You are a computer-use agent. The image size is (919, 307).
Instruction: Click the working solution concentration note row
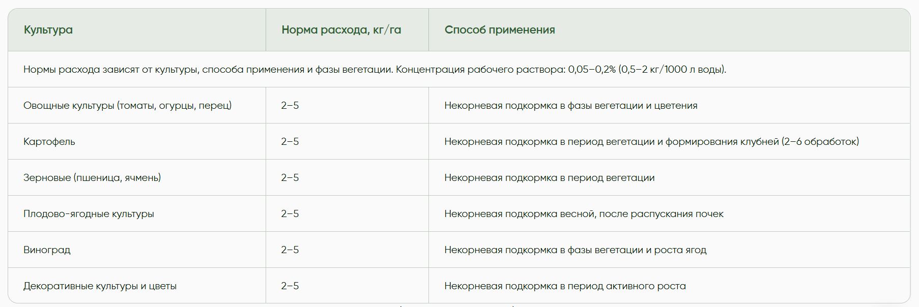[x=459, y=69]
